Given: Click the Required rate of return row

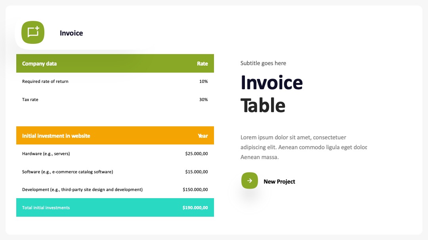Looking at the screenshot, I should 115,81.
